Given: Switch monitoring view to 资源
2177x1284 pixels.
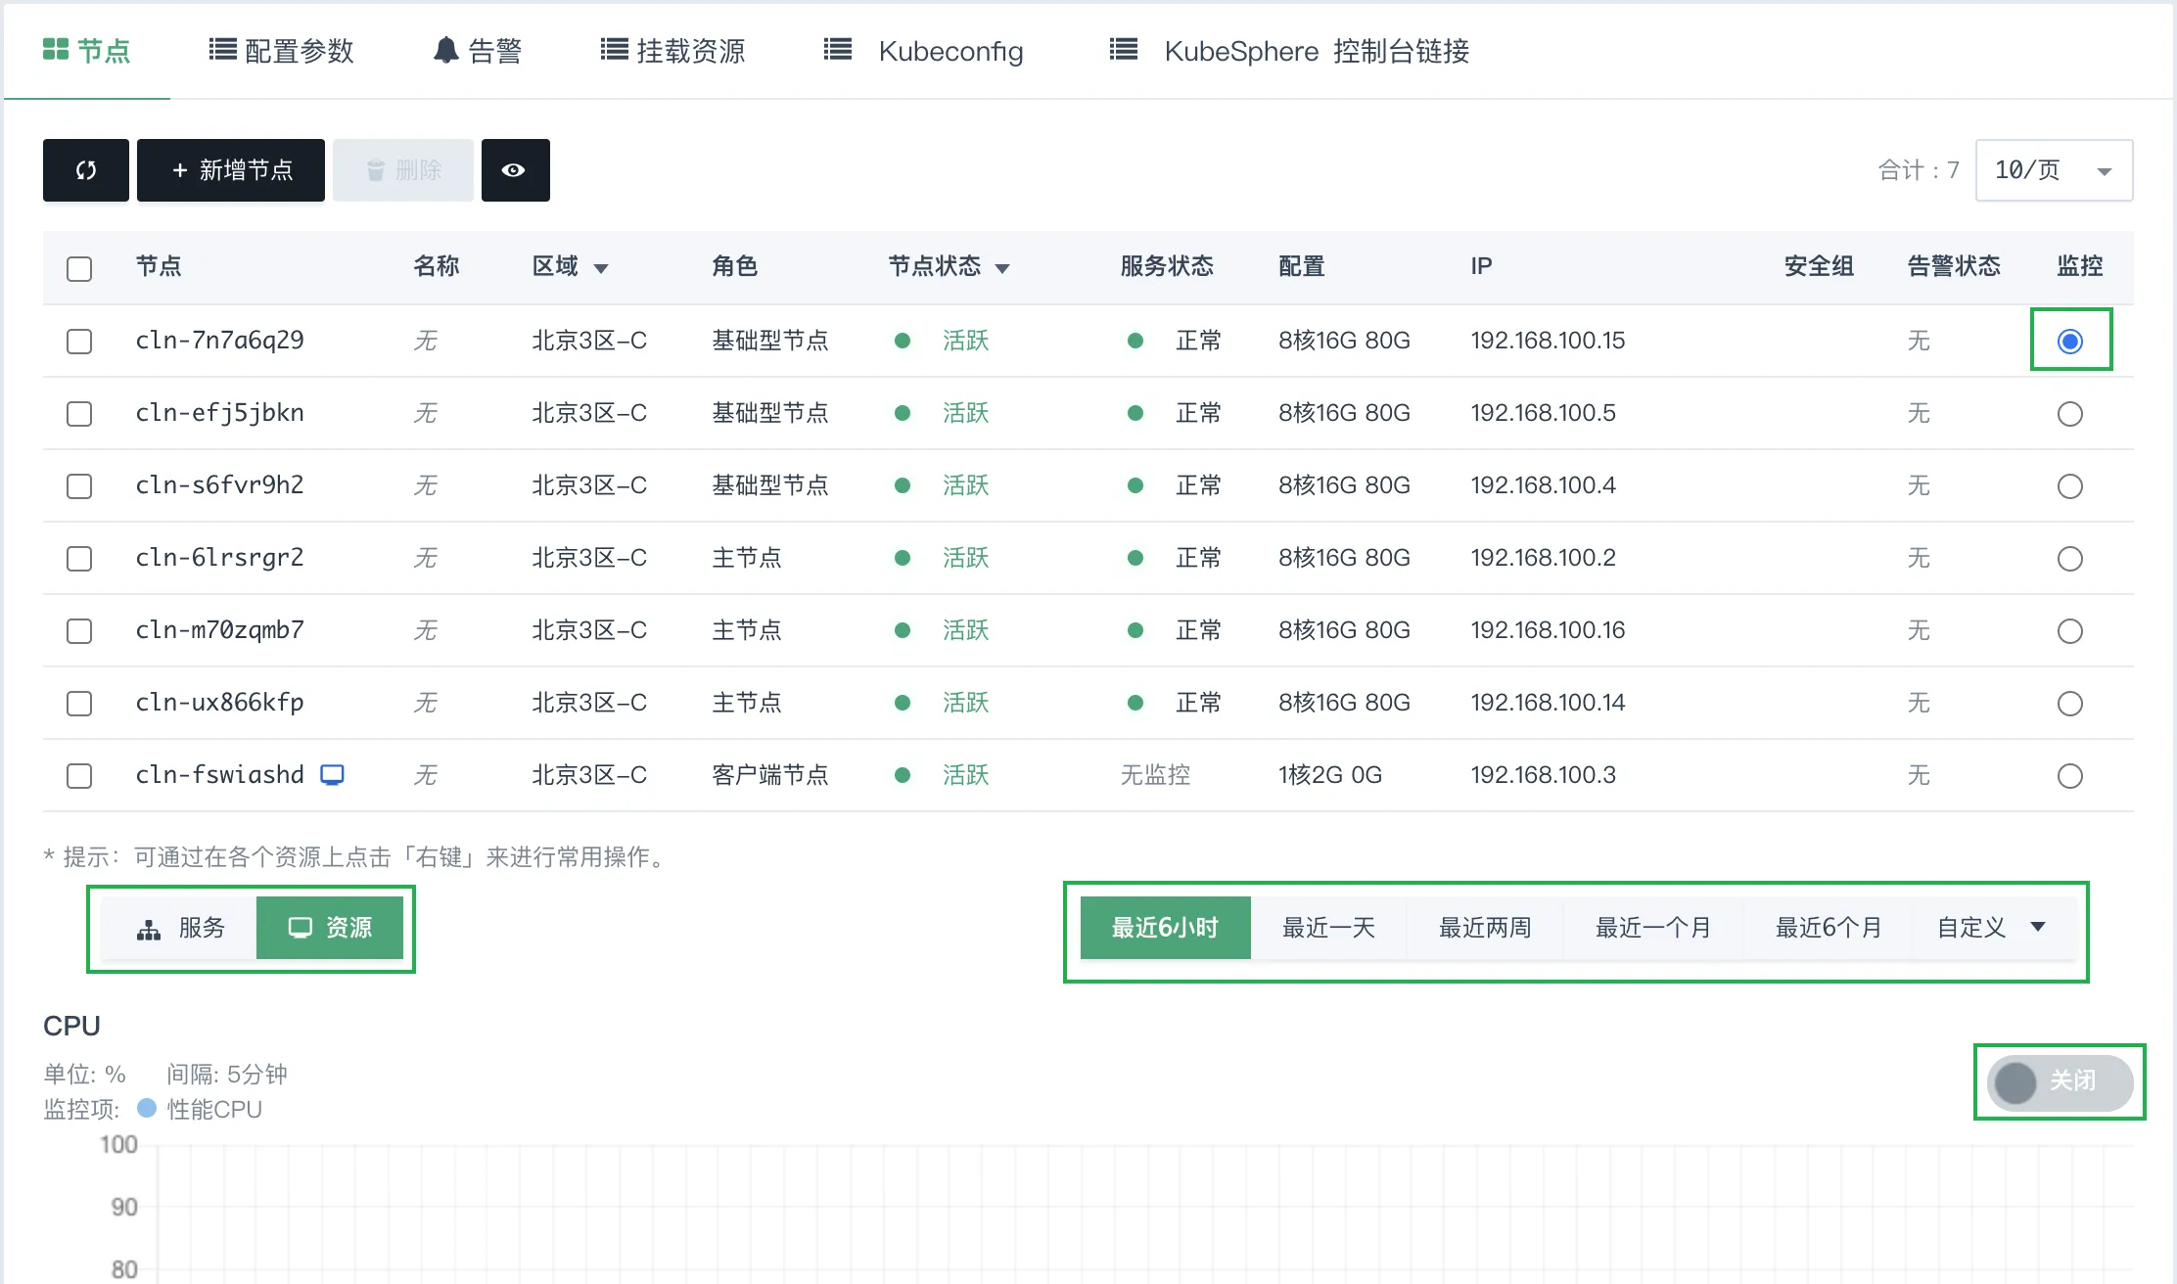Looking at the screenshot, I should [330, 928].
